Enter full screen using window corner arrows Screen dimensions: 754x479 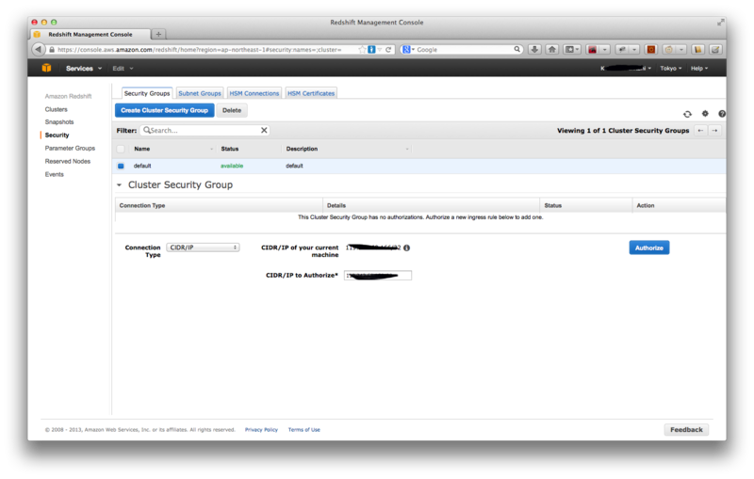(x=720, y=22)
